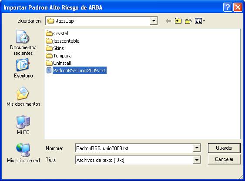The width and height of the screenshot is (245, 181).
Task: Click the help question mark button
Action: [x=228, y=7]
